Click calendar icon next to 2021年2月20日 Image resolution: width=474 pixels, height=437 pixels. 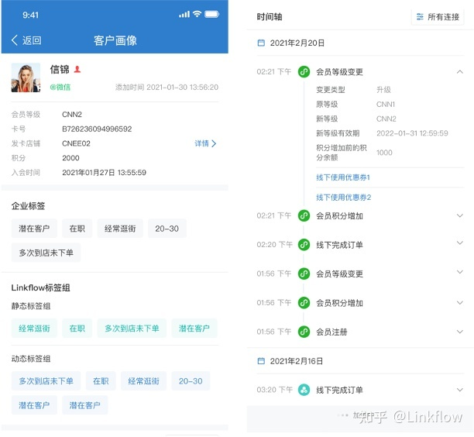pyautogui.click(x=261, y=43)
